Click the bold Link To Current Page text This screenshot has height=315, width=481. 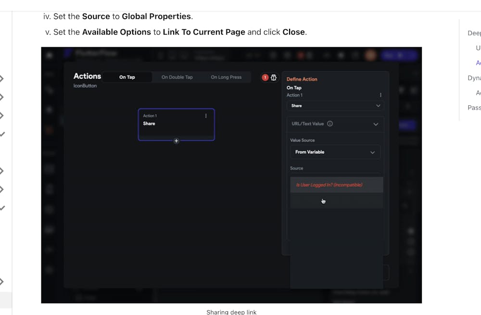204,32
